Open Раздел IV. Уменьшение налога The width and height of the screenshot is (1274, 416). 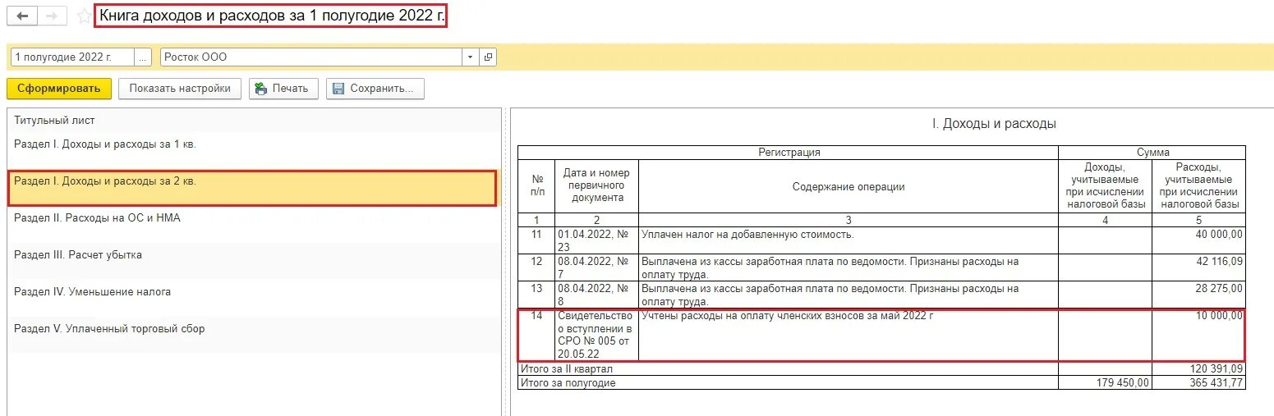coord(254,299)
